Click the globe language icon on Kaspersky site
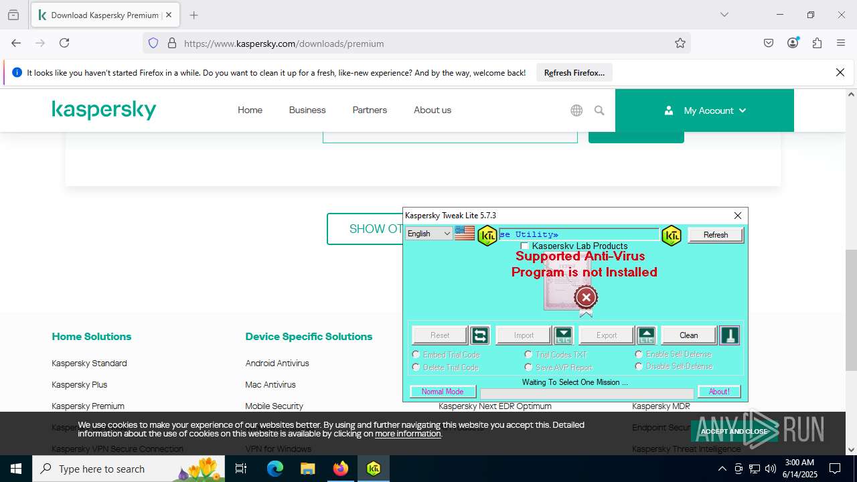The height and width of the screenshot is (482, 857). (x=576, y=110)
